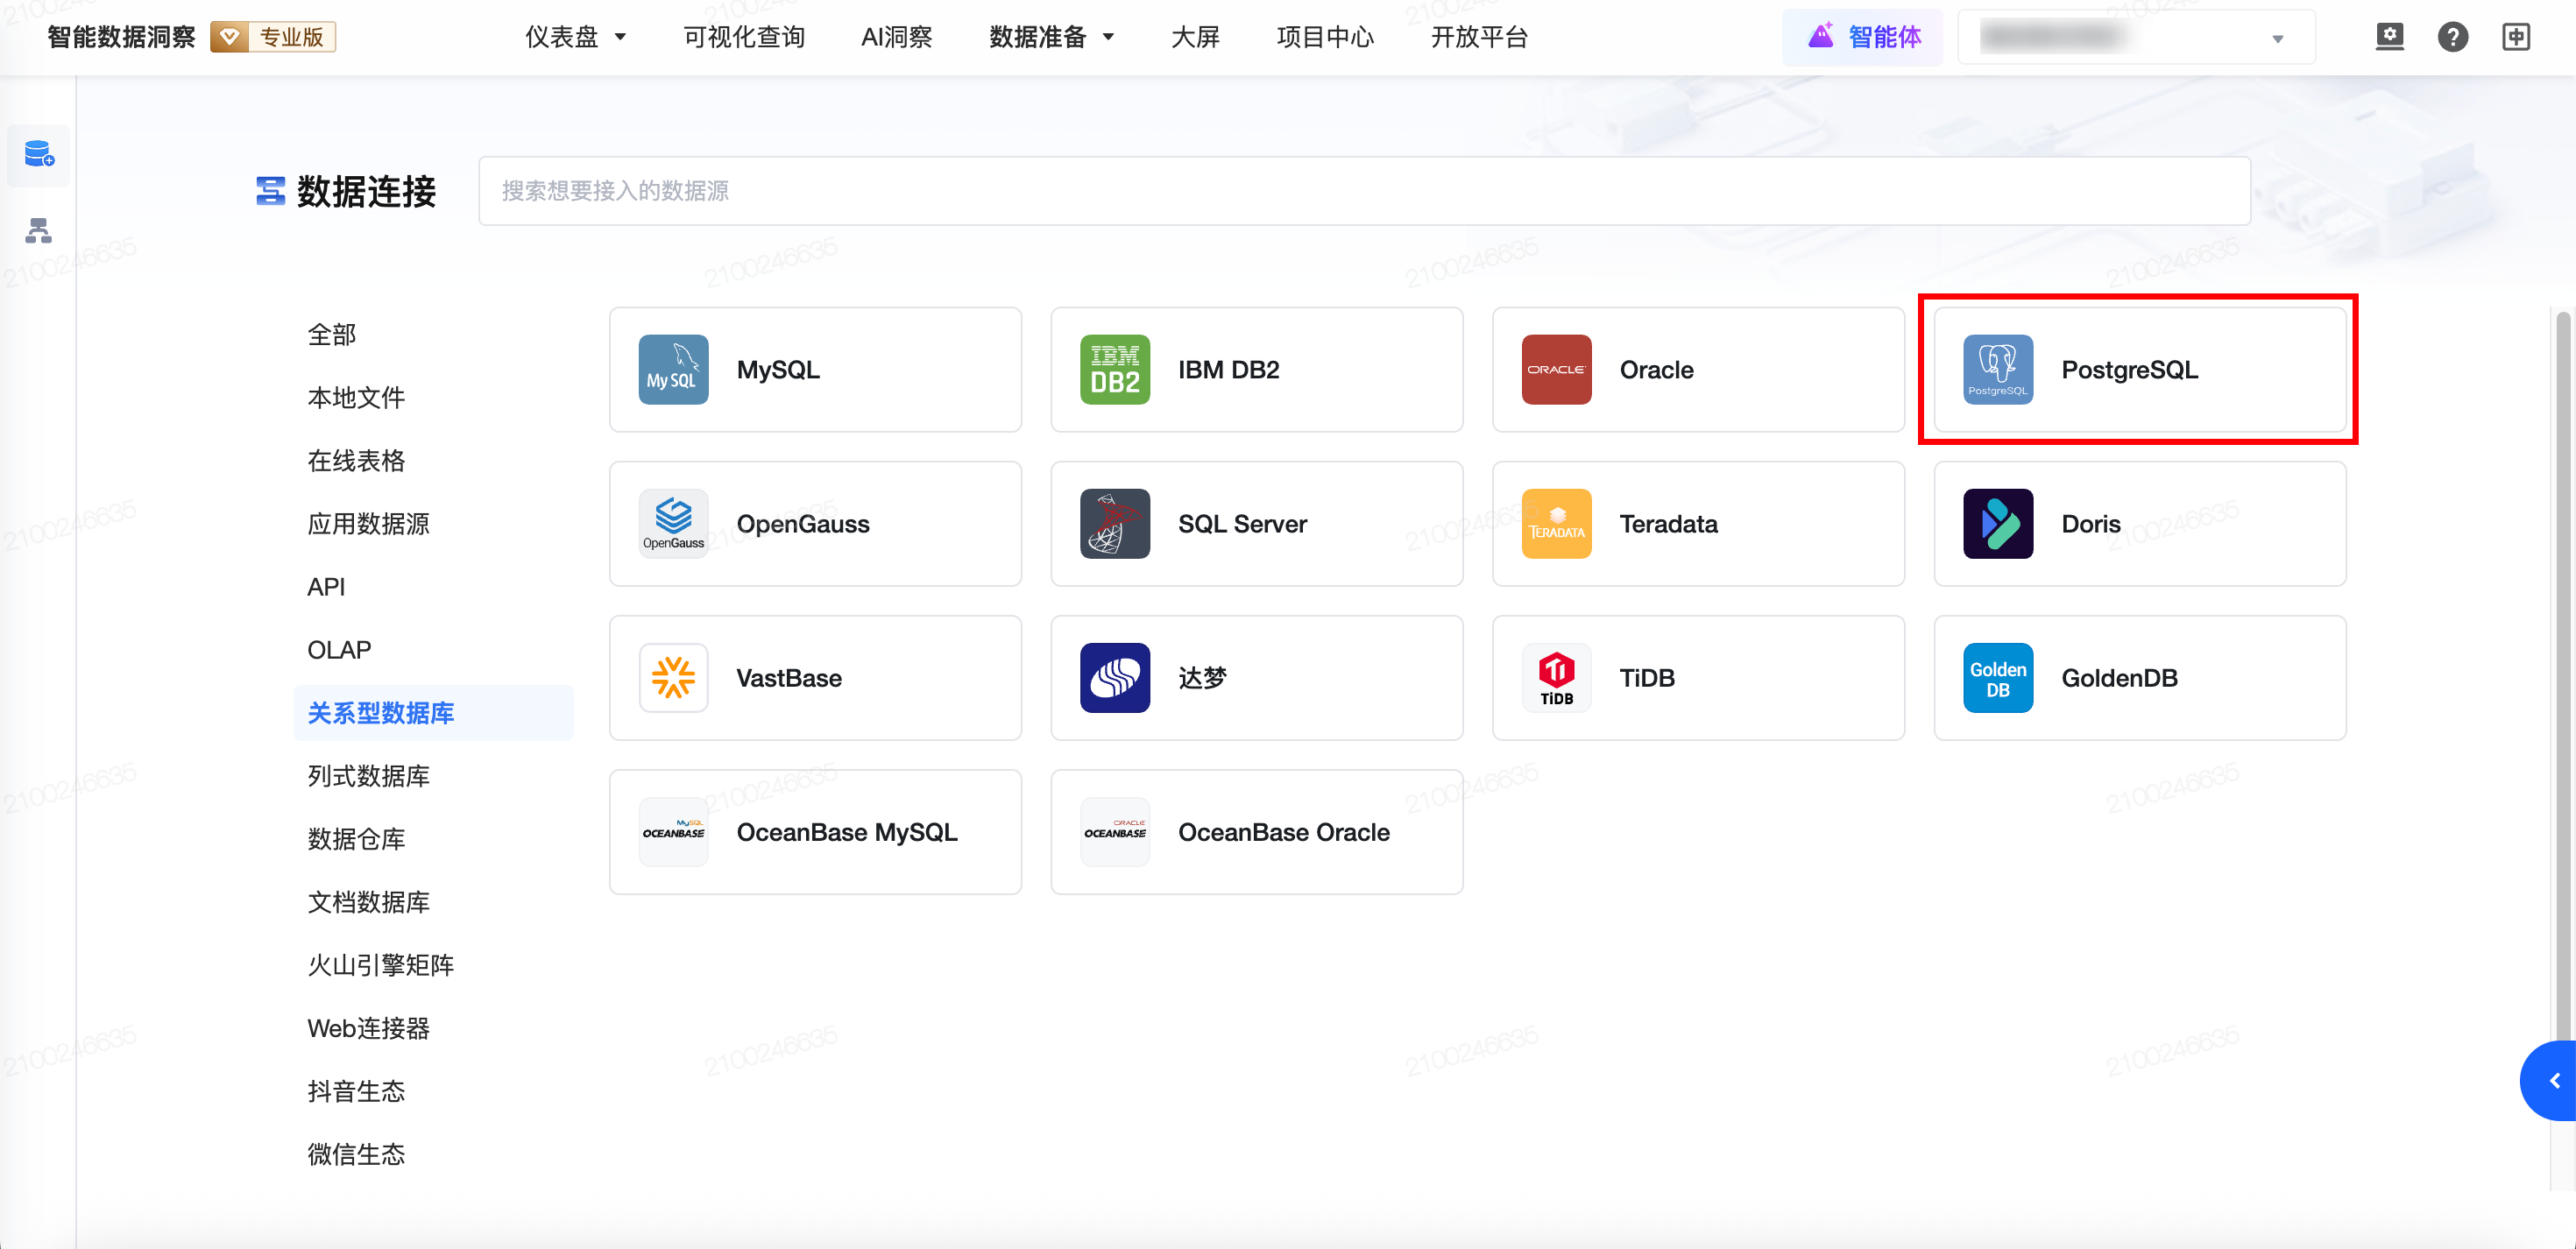Switch to the 项目中心 menu item
This screenshot has width=2576, height=1249.
pos(1324,37)
